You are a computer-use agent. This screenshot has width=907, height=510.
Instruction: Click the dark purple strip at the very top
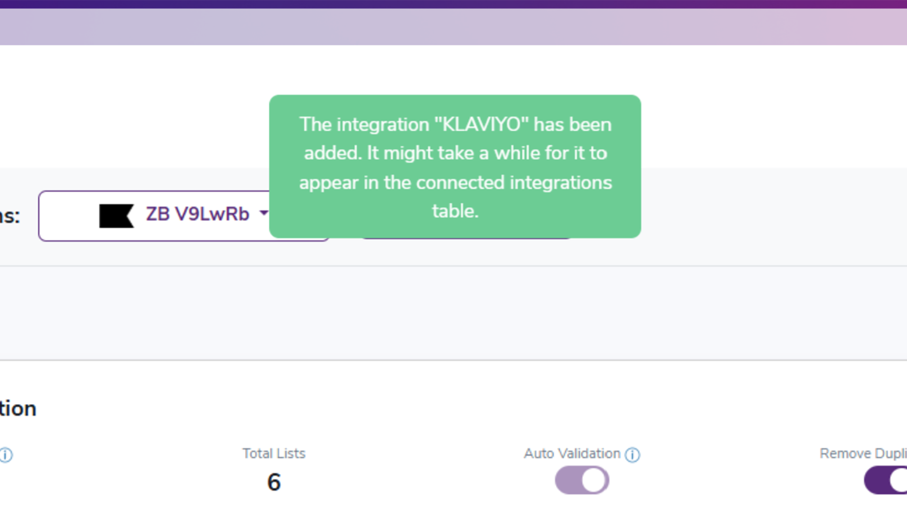(453, 4)
